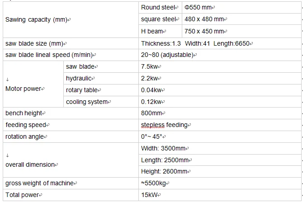Click the 'Length: 2500mm' dimension cell

coord(165,160)
